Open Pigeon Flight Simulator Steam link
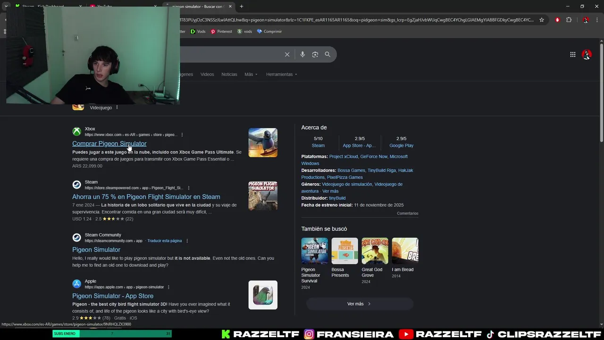The image size is (604, 340). (146, 197)
